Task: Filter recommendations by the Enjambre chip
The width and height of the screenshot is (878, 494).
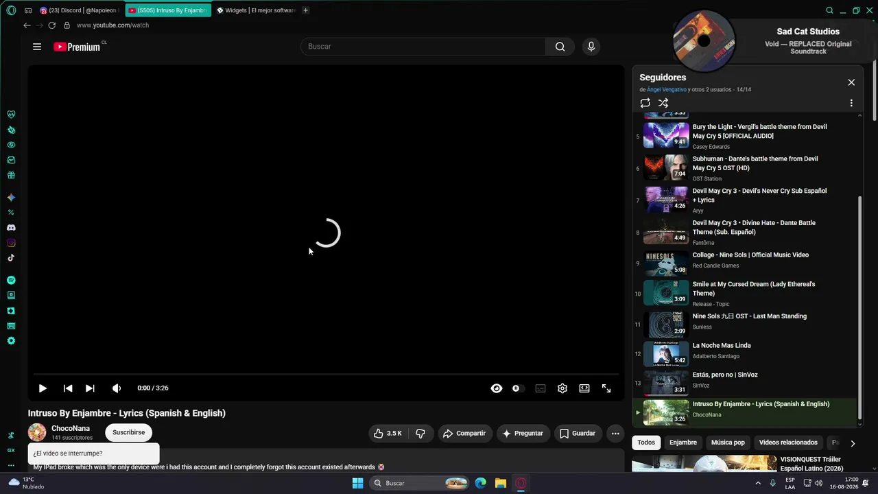Action: pos(683,443)
